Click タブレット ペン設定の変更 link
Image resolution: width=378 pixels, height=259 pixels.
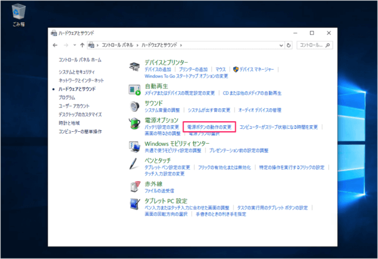coord(167,167)
